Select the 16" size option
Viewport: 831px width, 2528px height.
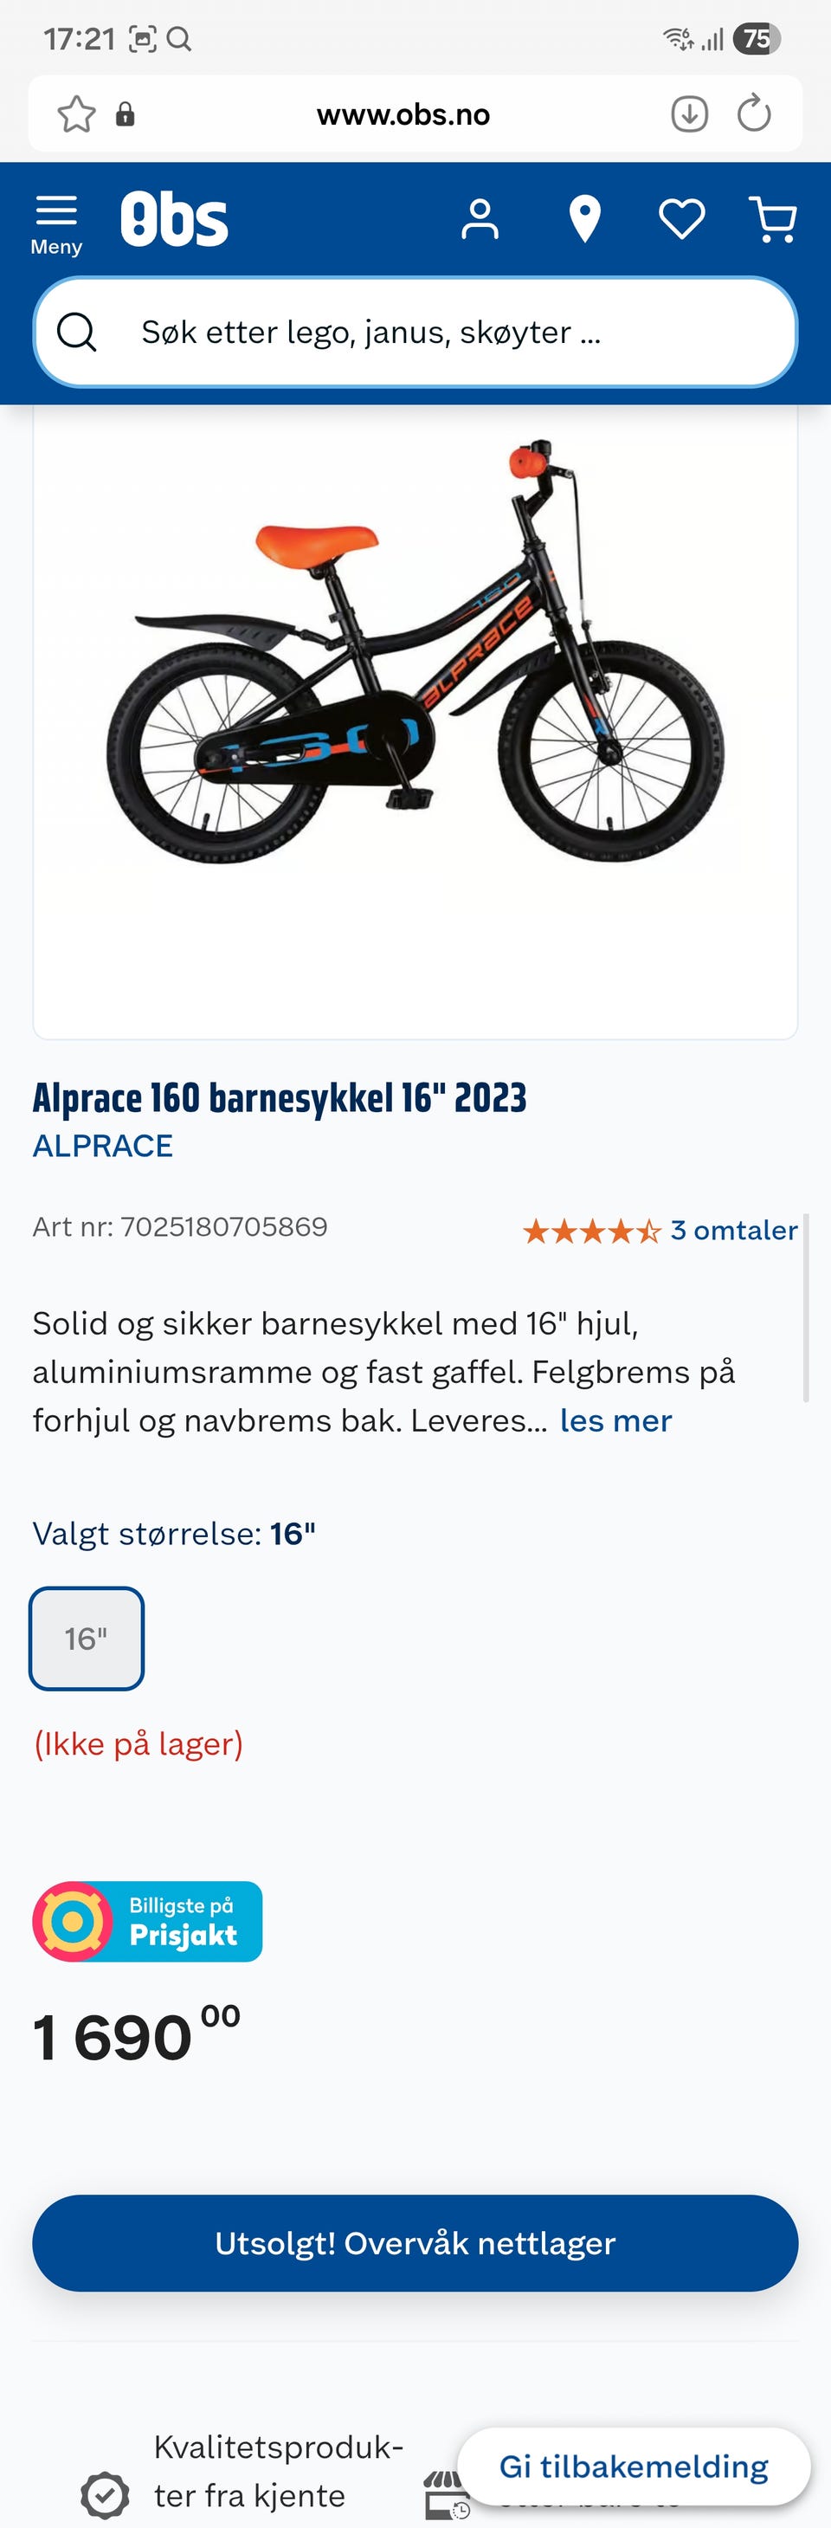[87, 1638]
